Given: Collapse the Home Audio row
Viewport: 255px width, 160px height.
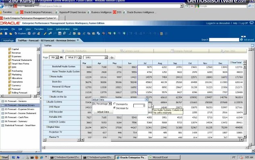Looking at the screenshot, I should point(50,77).
